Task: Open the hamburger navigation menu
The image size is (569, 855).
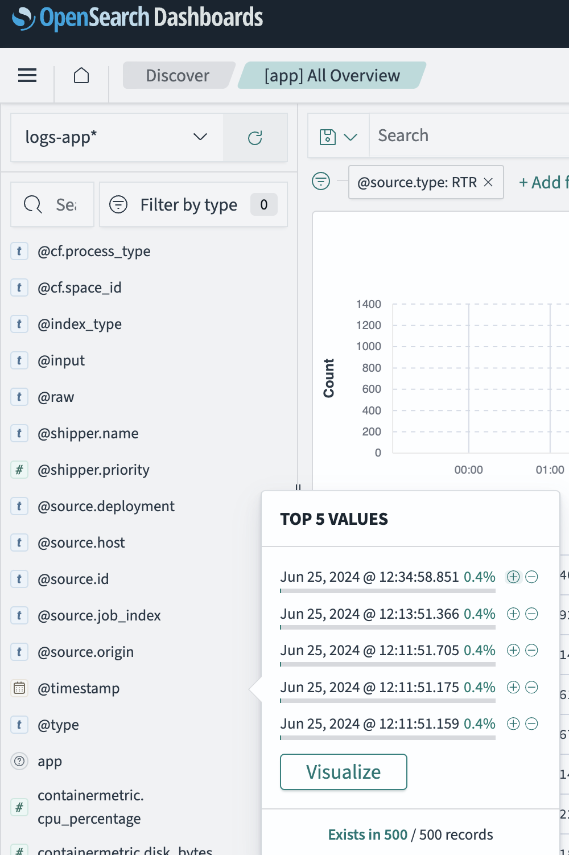Action: [x=27, y=75]
